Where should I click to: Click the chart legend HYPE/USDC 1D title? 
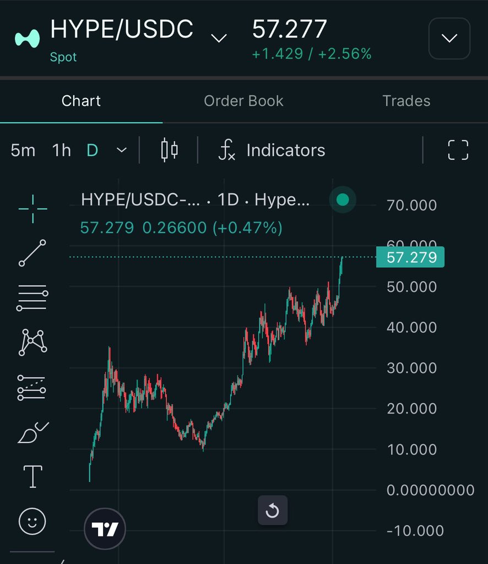[x=196, y=199]
